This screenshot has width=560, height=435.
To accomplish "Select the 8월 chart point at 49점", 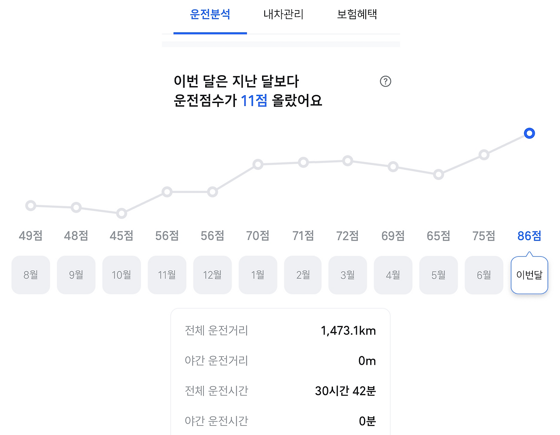I will 31,205.
